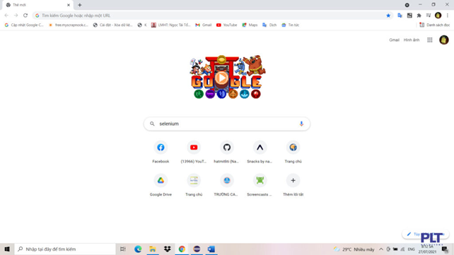Viewport: 454px width, 255px height.
Task: Reload the current page
Action: (x=25, y=16)
